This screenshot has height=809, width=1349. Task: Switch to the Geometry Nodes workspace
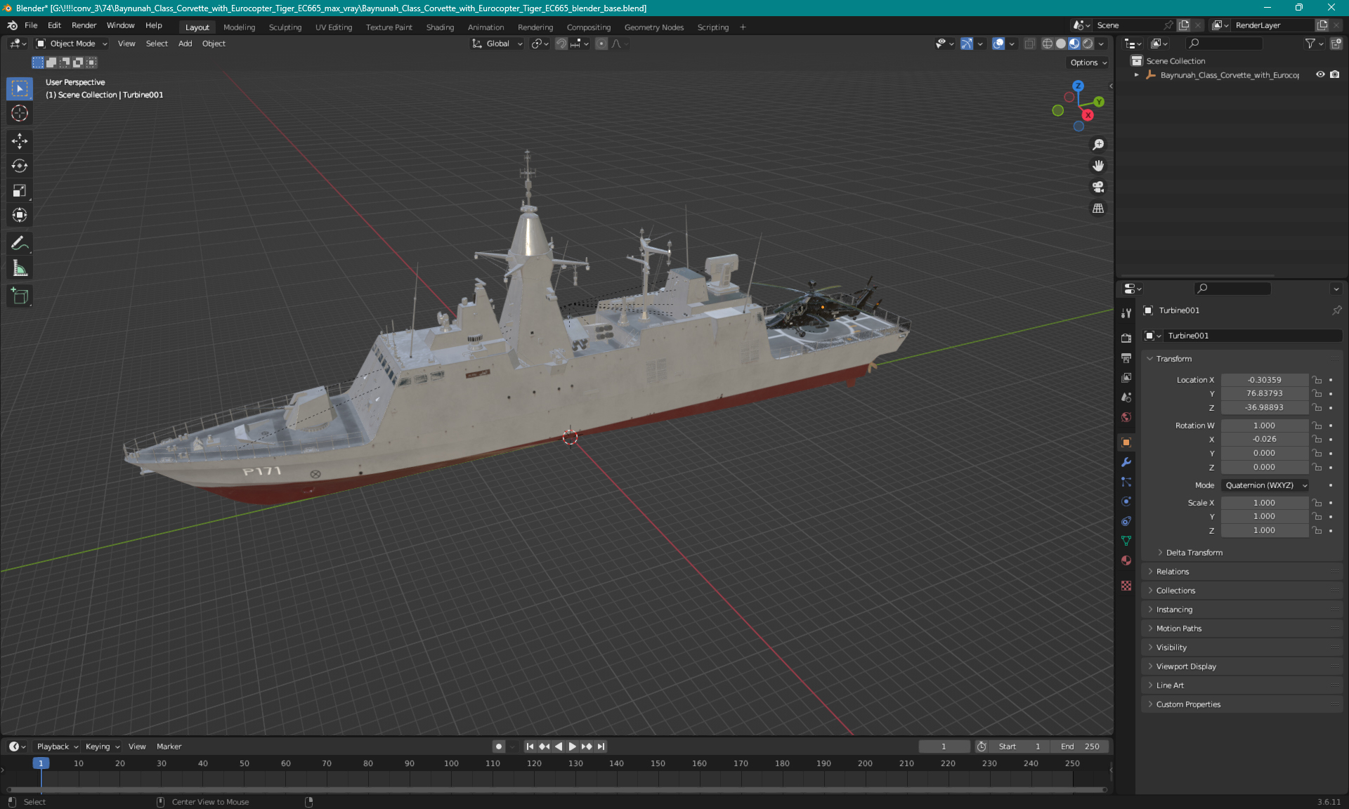(653, 27)
